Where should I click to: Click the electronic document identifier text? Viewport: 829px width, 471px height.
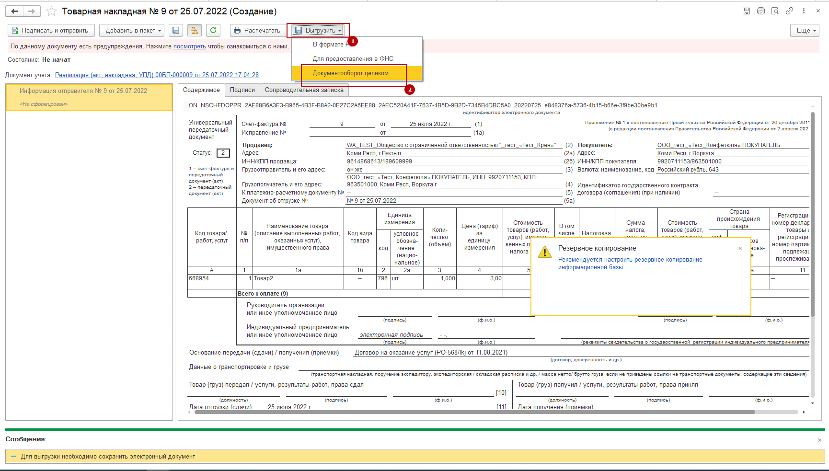pyautogui.click(x=423, y=105)
